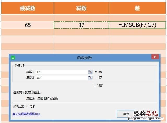Select the cell containing 65
Viewport: 167px width, 123px height.
(x=28, y=25)
